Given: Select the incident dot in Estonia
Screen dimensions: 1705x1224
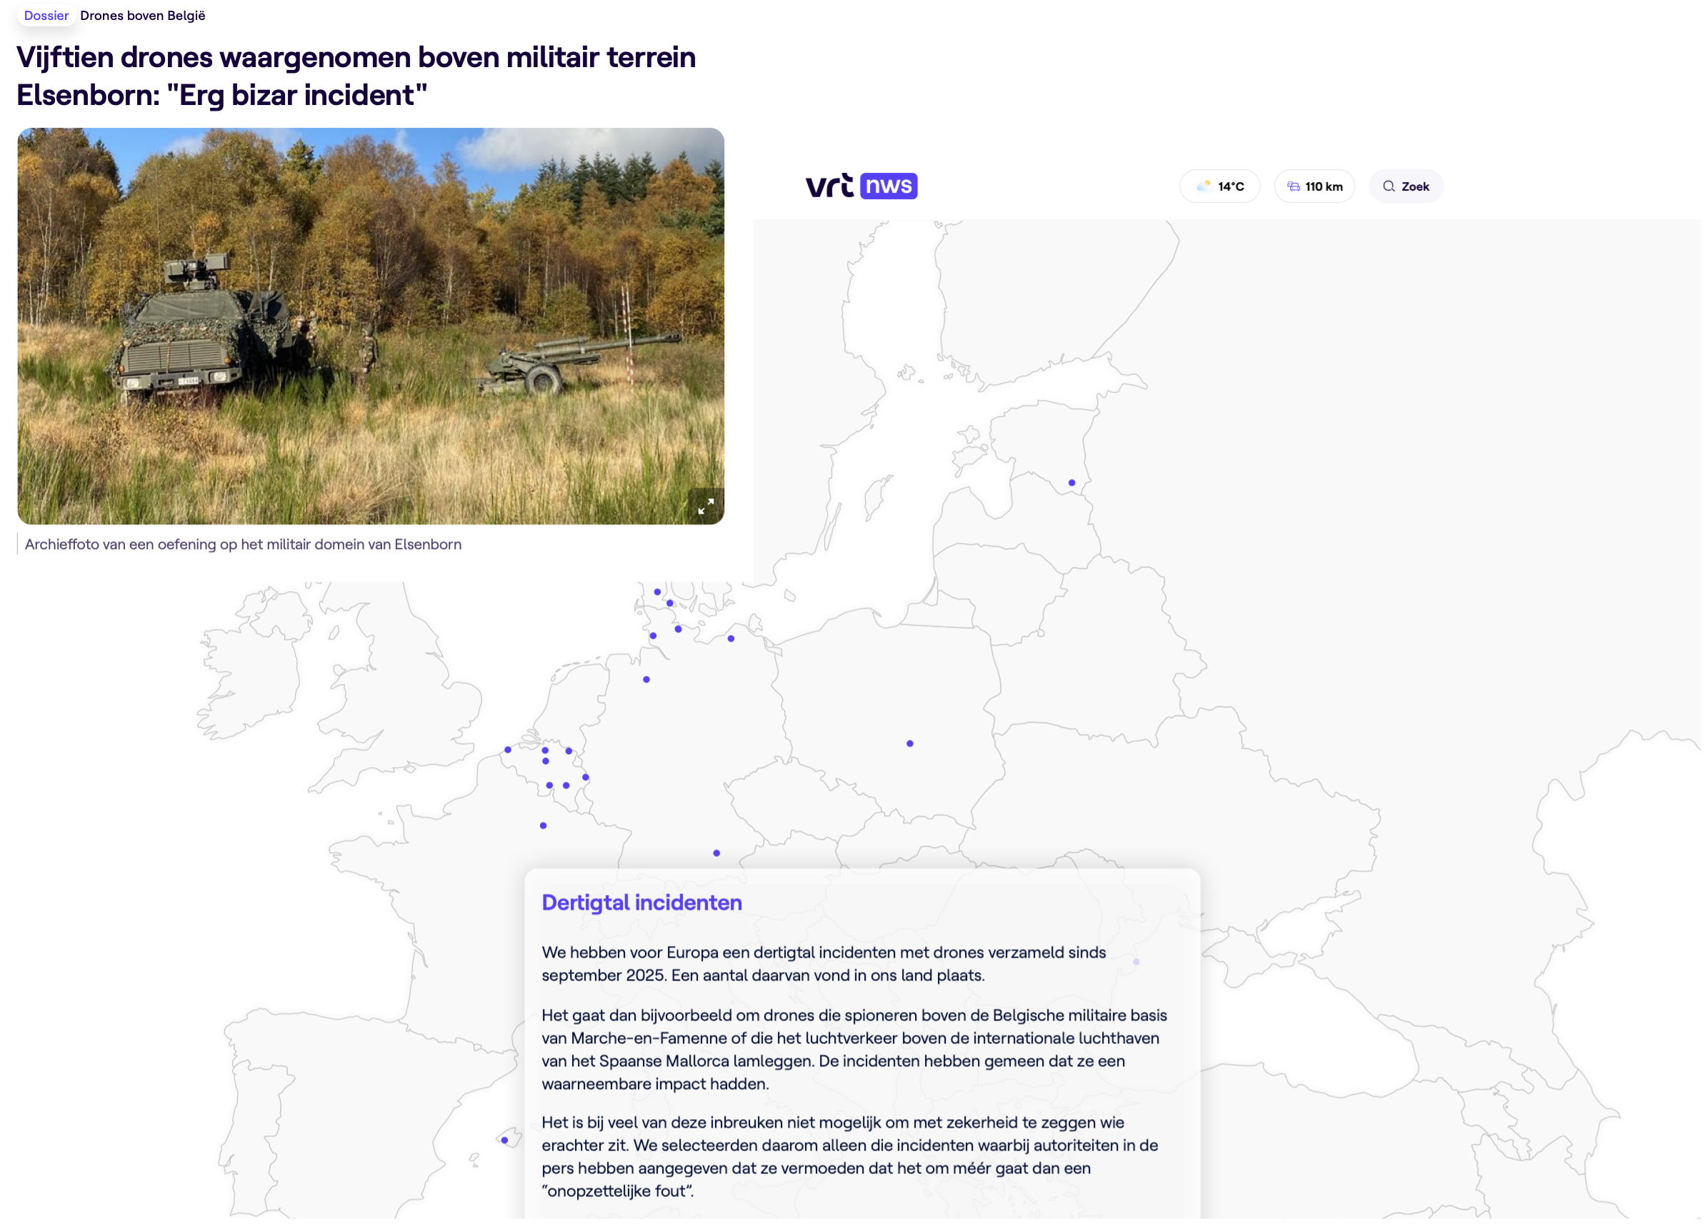Looking at the screenshot, I should (1072, 483).
